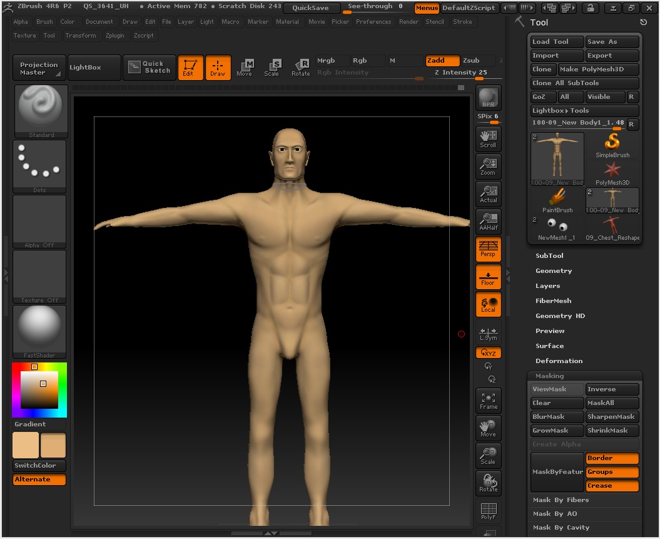This screenshot has height=539, width=660.
Task: Open the Zplugin menu
Action: point(115,36)
